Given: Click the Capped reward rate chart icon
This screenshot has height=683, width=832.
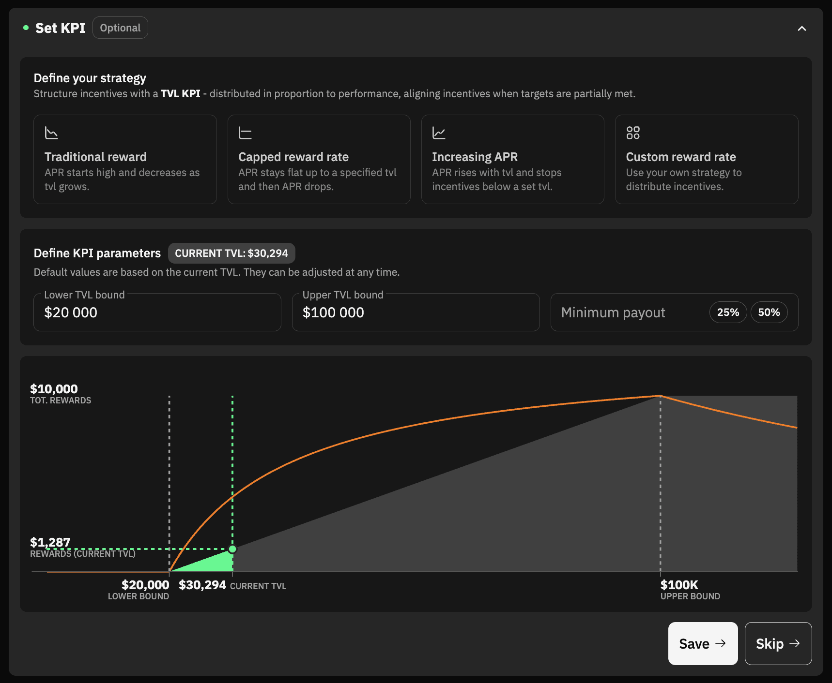Looking at the screenshot, I should 245,133.
